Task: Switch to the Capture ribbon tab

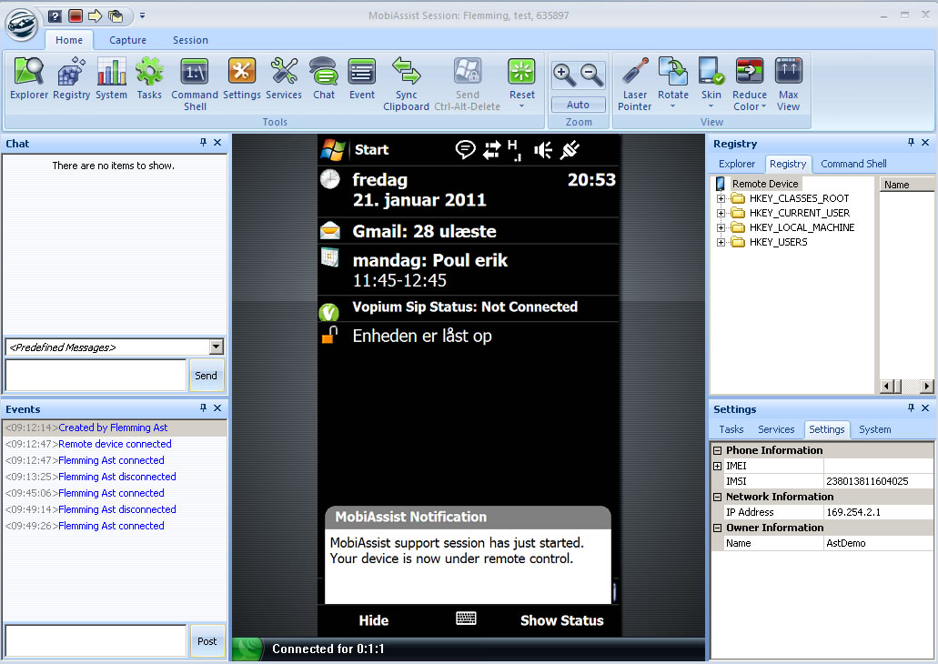Action: click(x=127, y=40)
